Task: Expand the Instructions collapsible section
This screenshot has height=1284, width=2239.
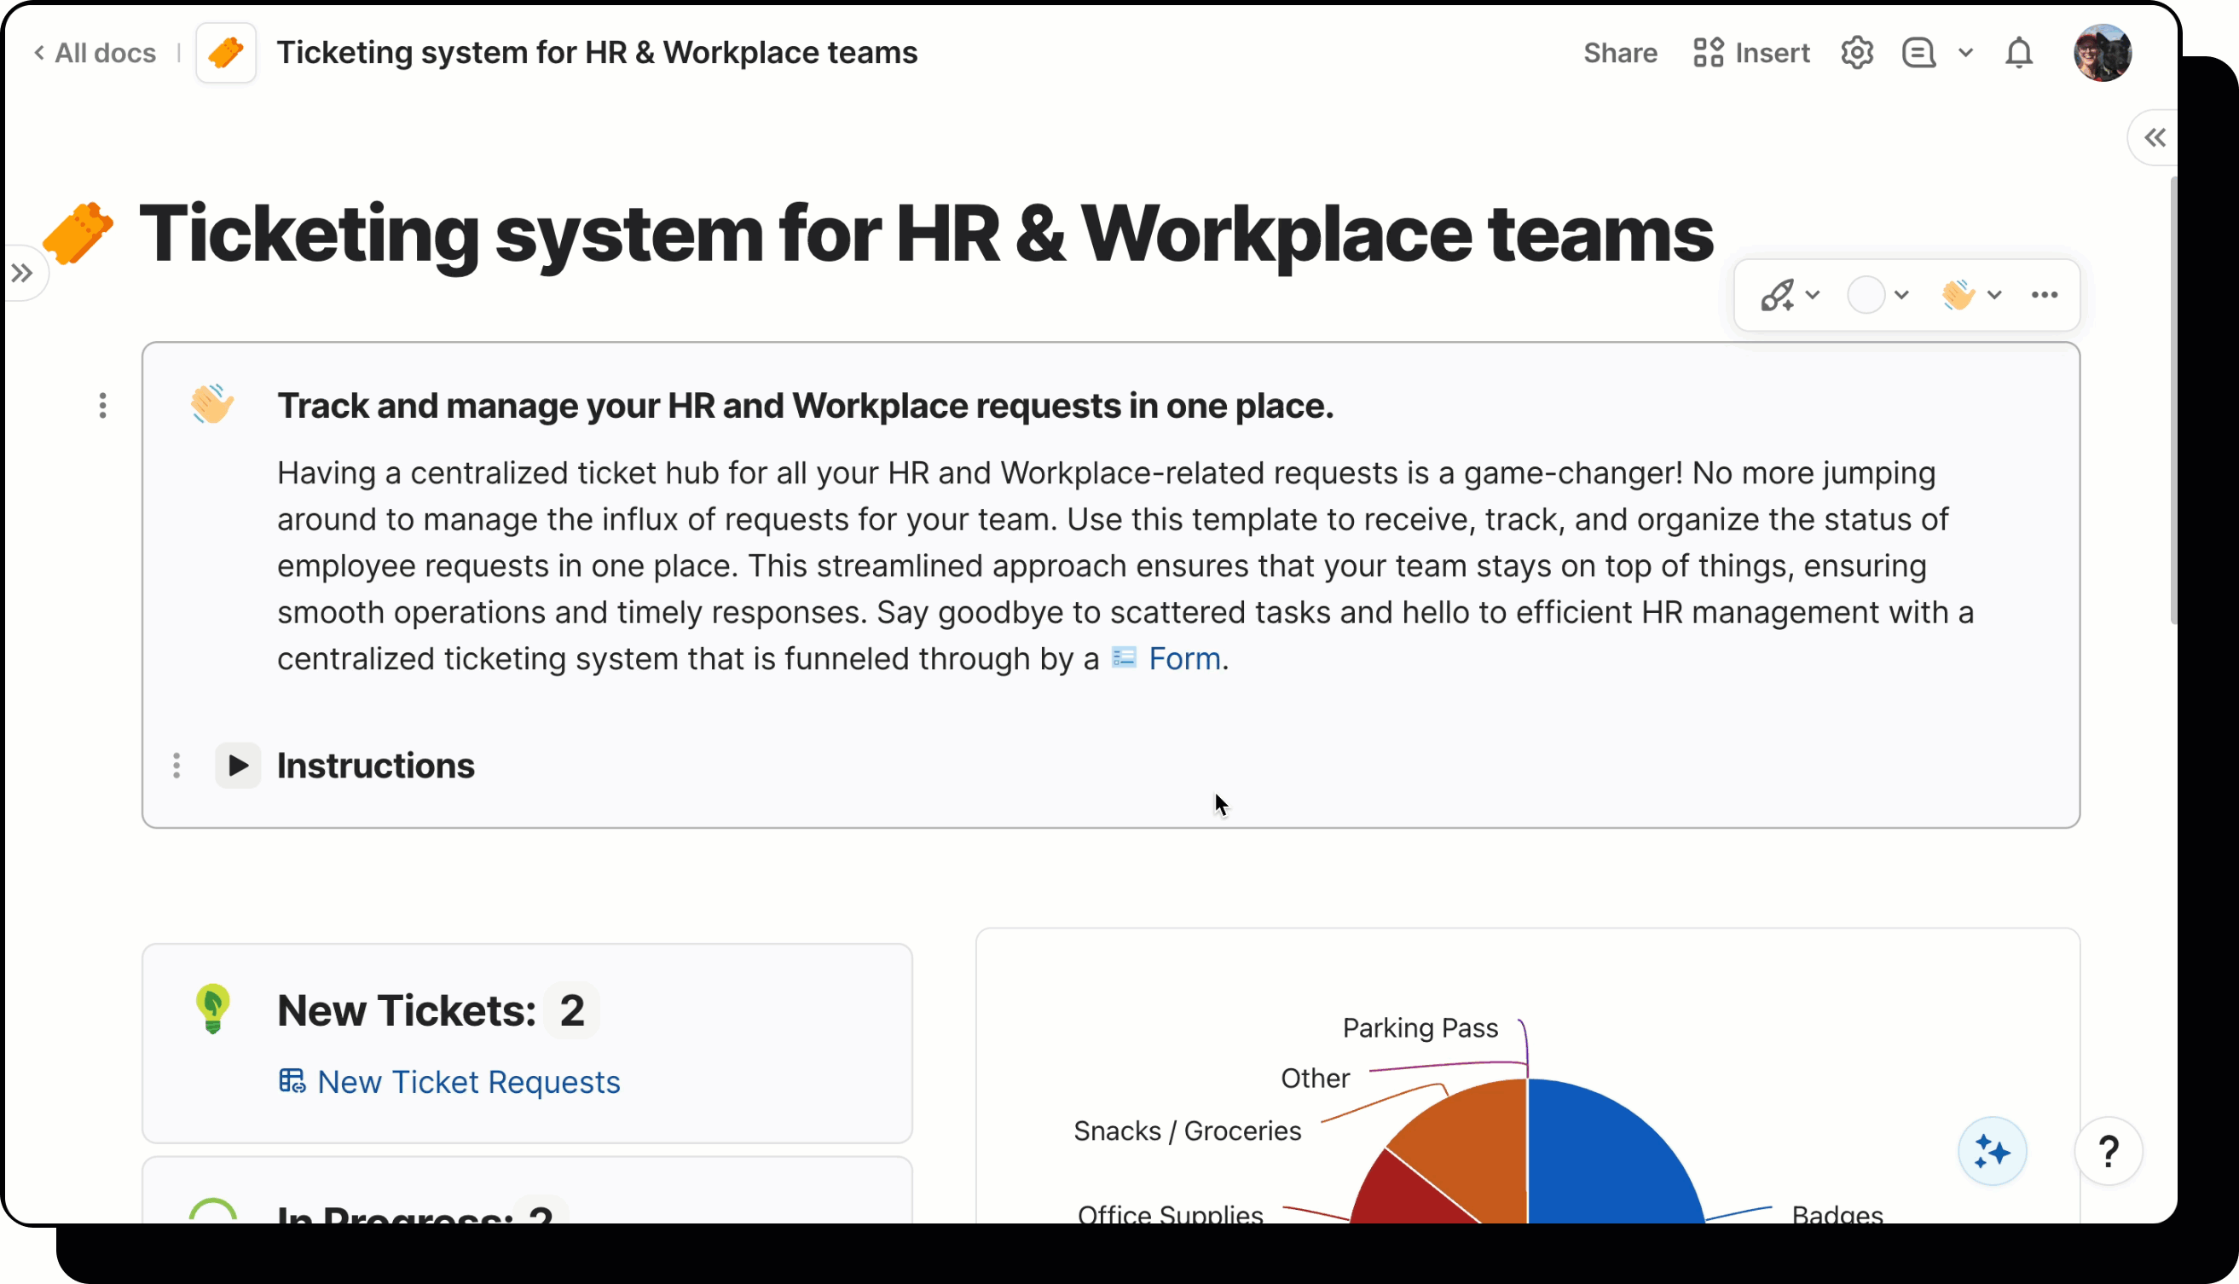Action: coord(238,766)
